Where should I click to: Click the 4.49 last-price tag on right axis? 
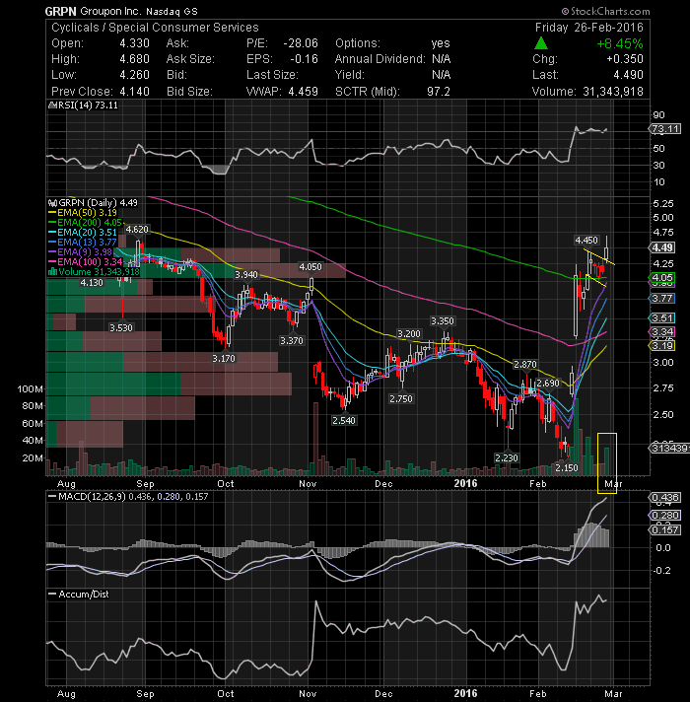click(662, 247)
